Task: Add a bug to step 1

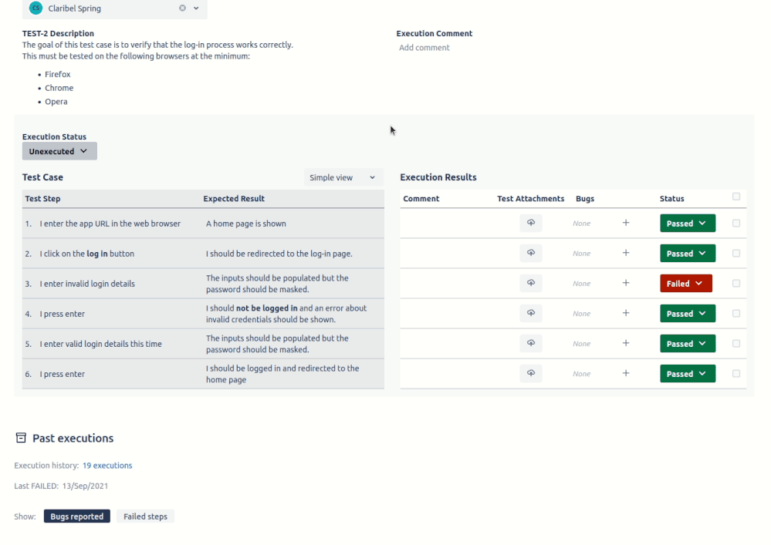Action: (x=625, y=223)
